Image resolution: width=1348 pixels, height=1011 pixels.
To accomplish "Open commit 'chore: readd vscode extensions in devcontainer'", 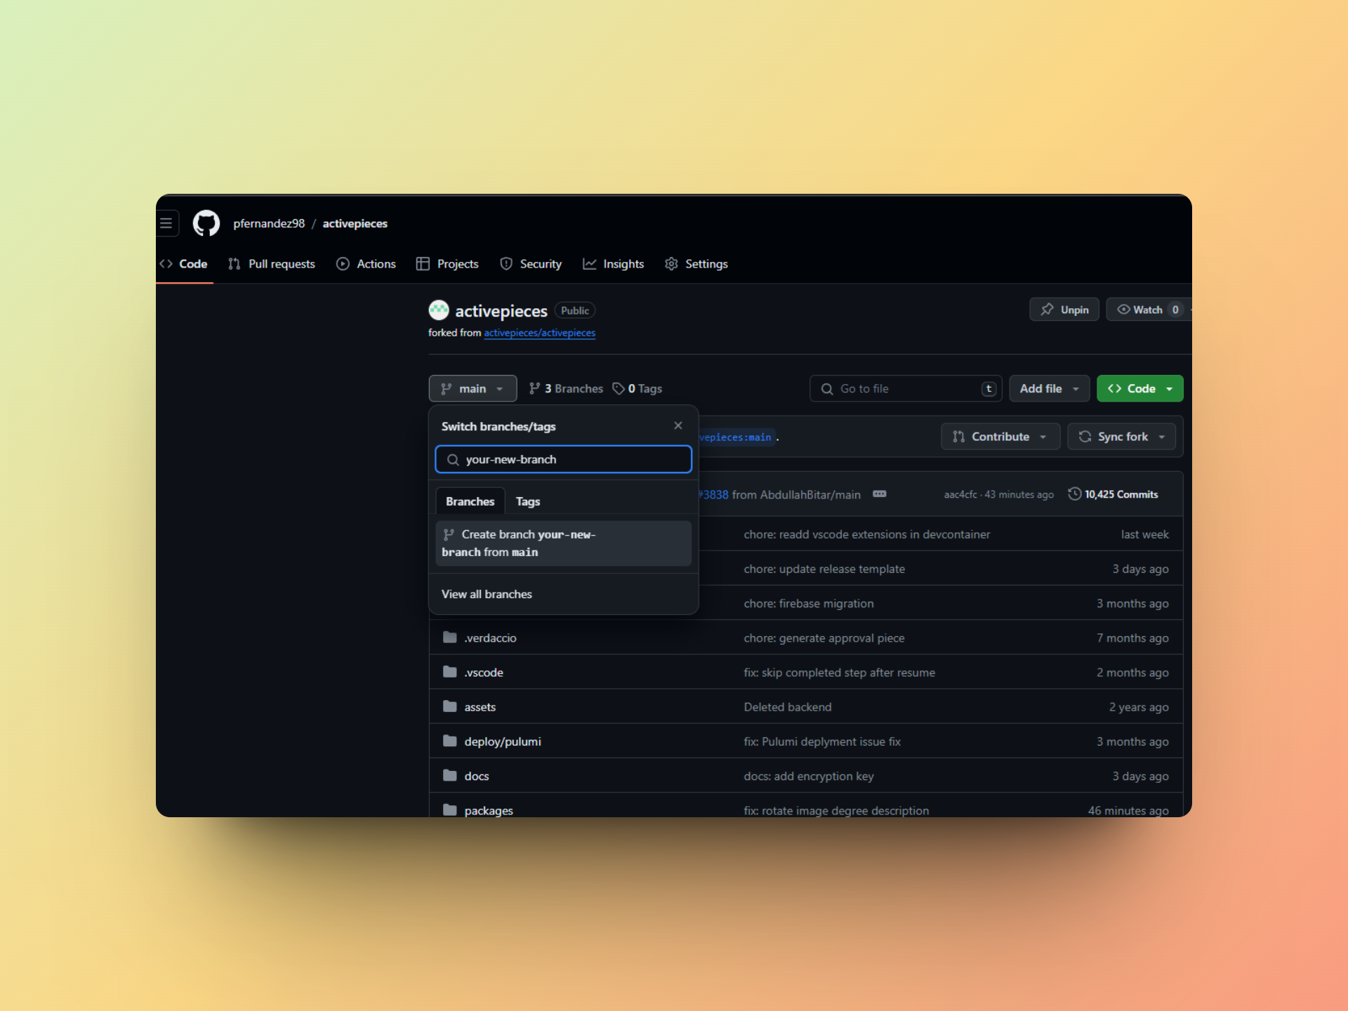I will (867, 534).
